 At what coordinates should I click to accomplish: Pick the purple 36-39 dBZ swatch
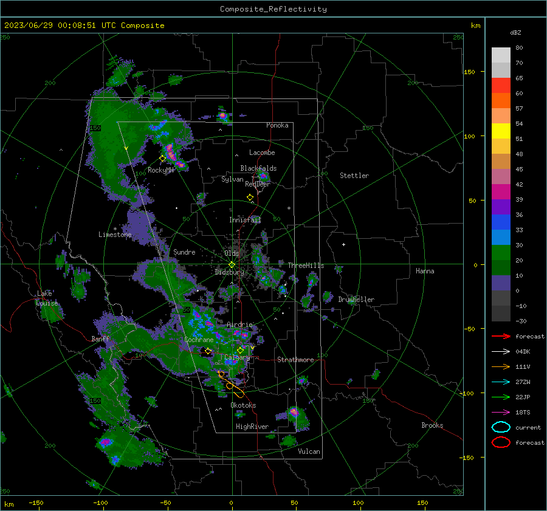point(501,207)
